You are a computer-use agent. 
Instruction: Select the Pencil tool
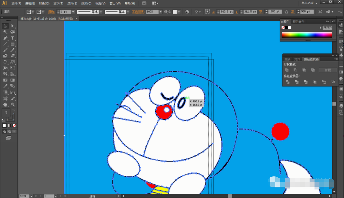coord(12,50)
